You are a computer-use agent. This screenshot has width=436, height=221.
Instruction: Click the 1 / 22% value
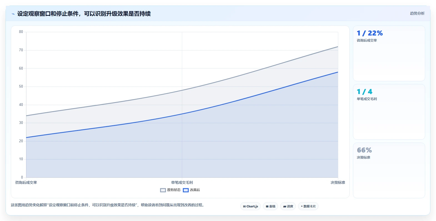coord(370,33)
